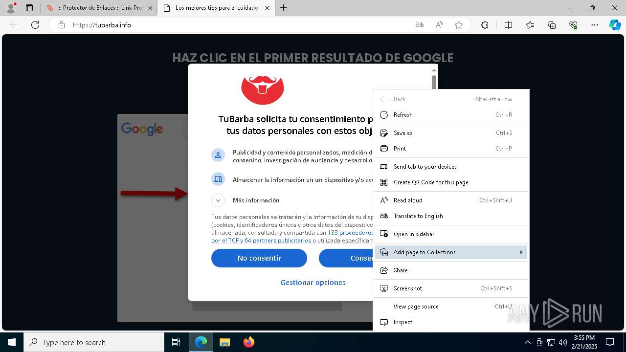Open the tab actions menu icon
The height and width of the screenshot is (352, 626).
[x=29, y=8]
